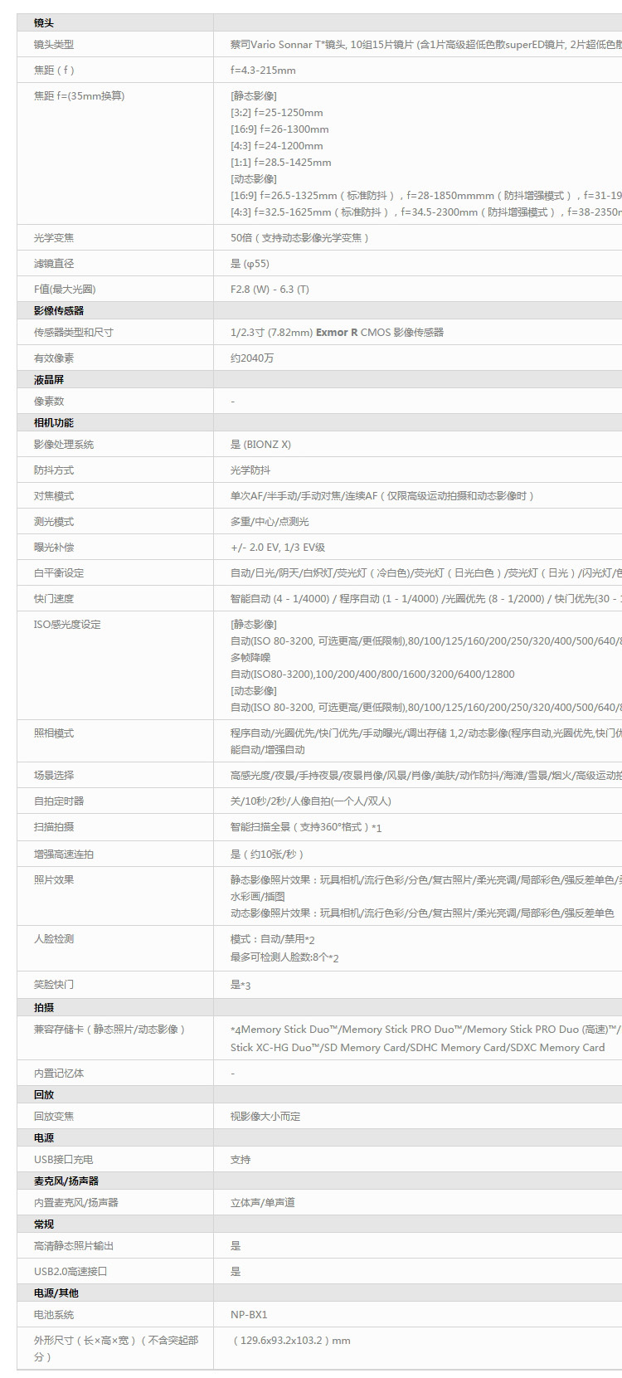Screen dimensions: 622x1378
Task: Select the 光学变焦 label
Action: tap(54, 238)
